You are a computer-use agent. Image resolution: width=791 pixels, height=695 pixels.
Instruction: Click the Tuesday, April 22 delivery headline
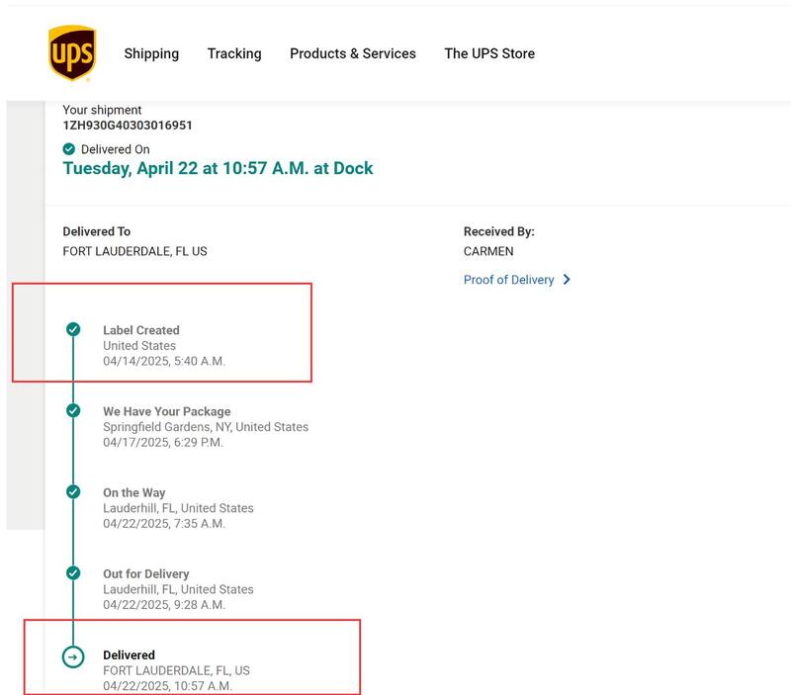pos(218,168)
